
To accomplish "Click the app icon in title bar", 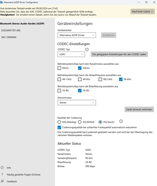I will click(x=1, y=2).
